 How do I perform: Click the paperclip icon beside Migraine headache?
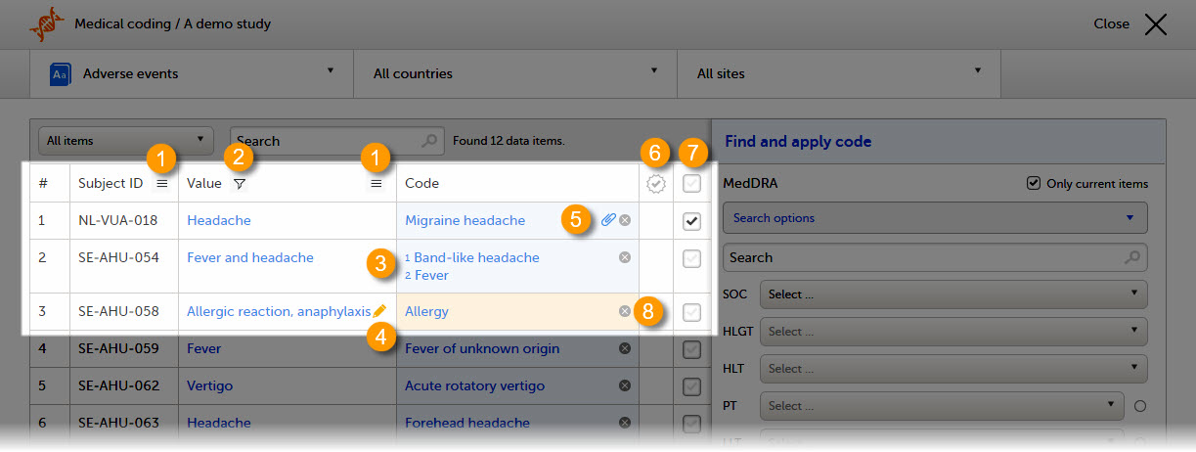[x=608, y=220]
